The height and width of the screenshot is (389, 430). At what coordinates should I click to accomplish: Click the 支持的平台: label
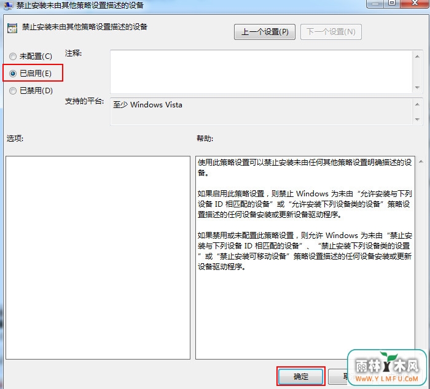[85, 101]
